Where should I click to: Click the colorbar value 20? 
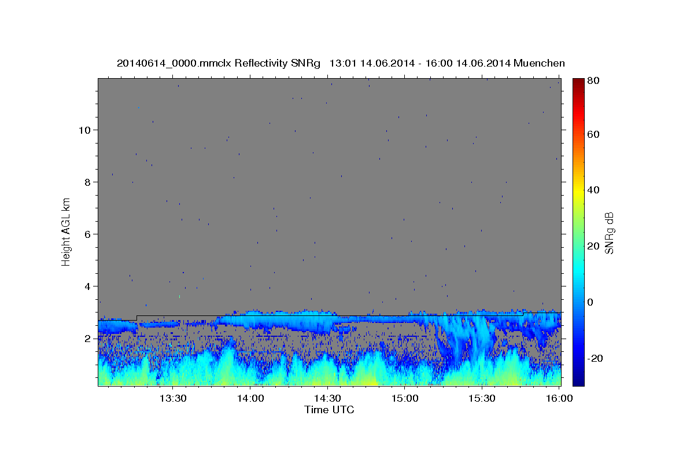[593, 246]
